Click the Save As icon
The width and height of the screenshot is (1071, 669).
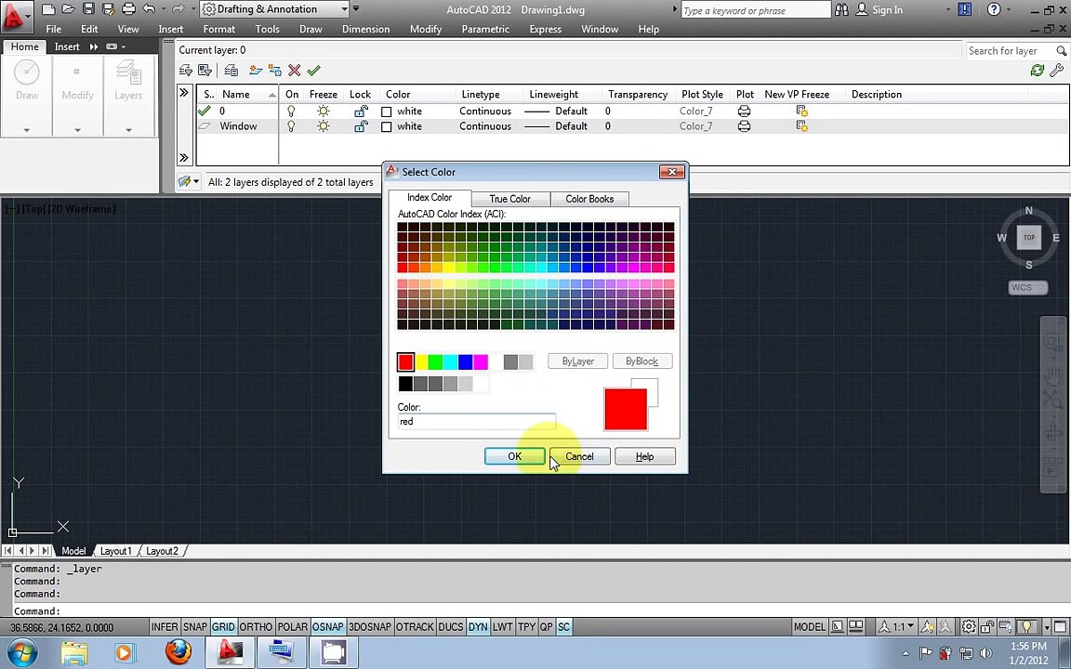point(108,9)
